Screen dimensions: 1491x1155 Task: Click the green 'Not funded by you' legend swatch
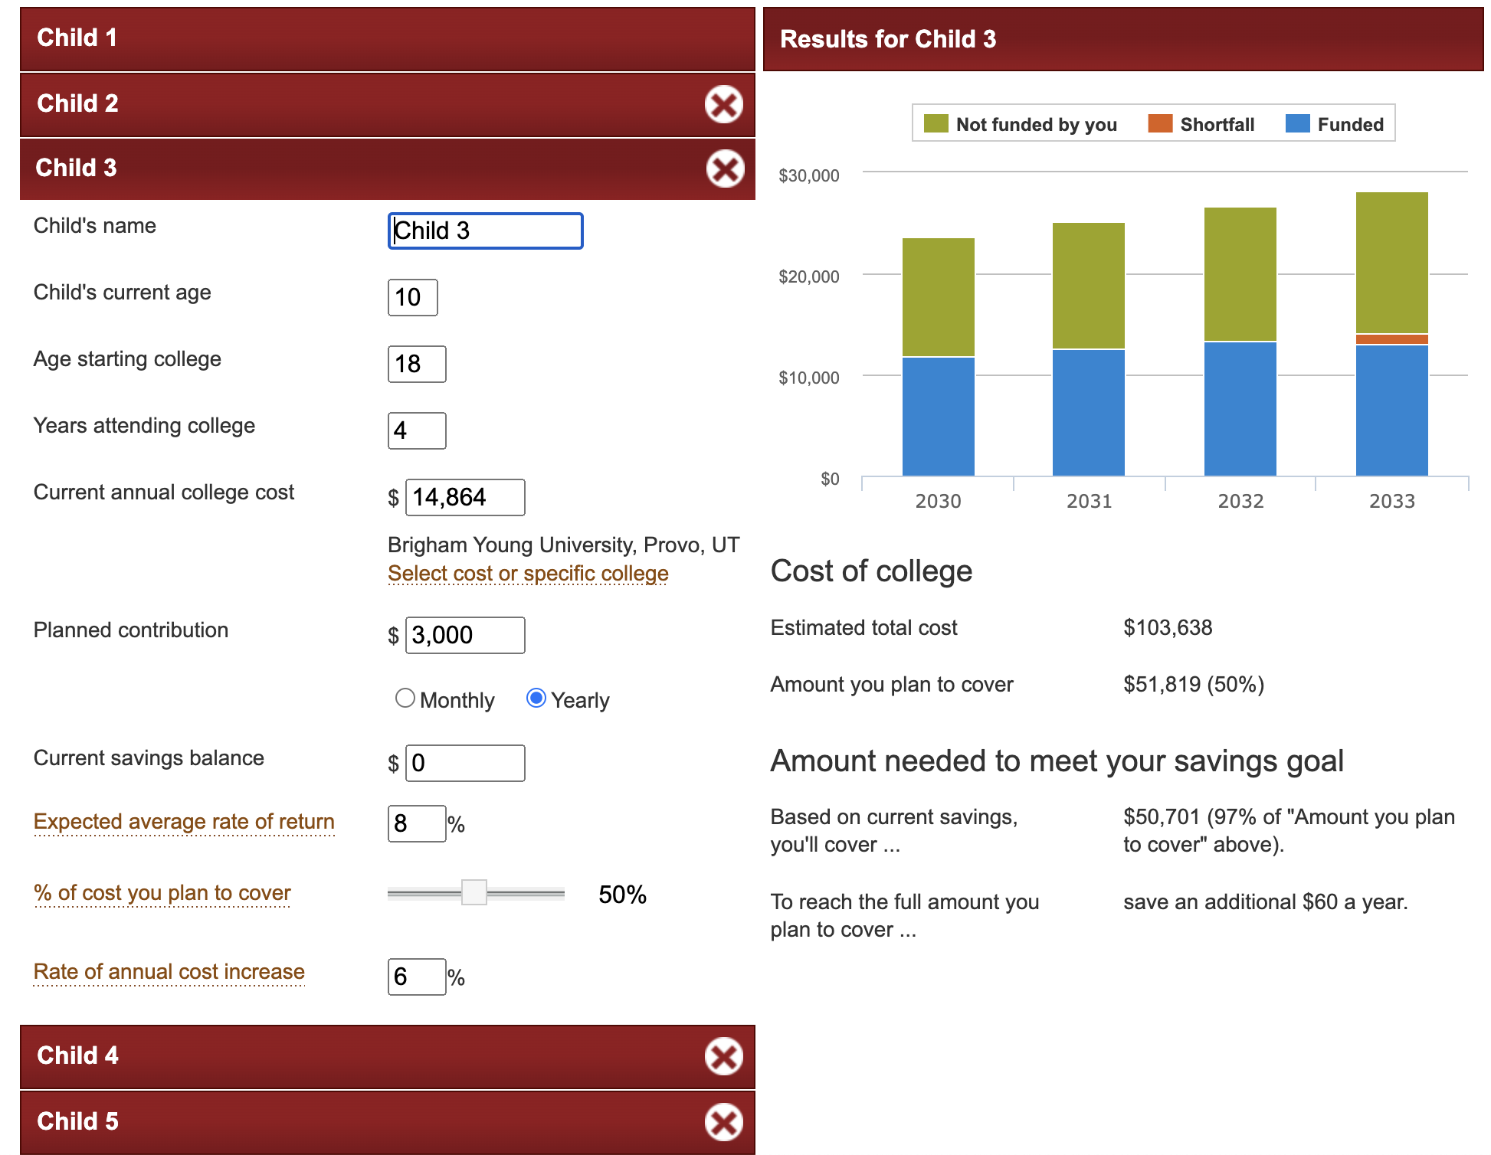936,124
